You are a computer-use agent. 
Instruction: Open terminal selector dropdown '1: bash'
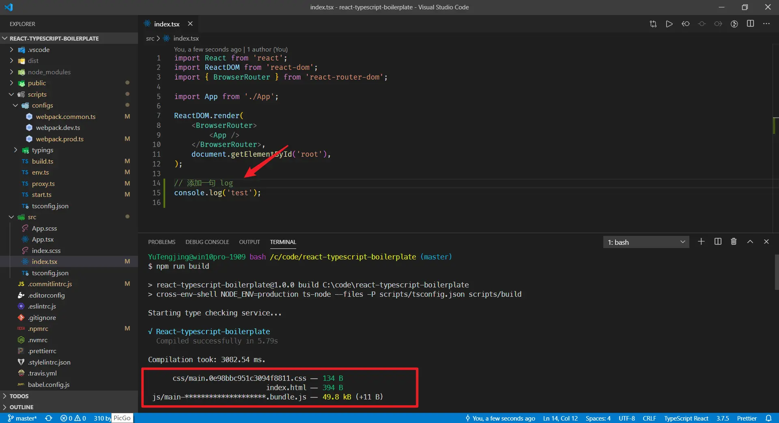tap(646, 242)
